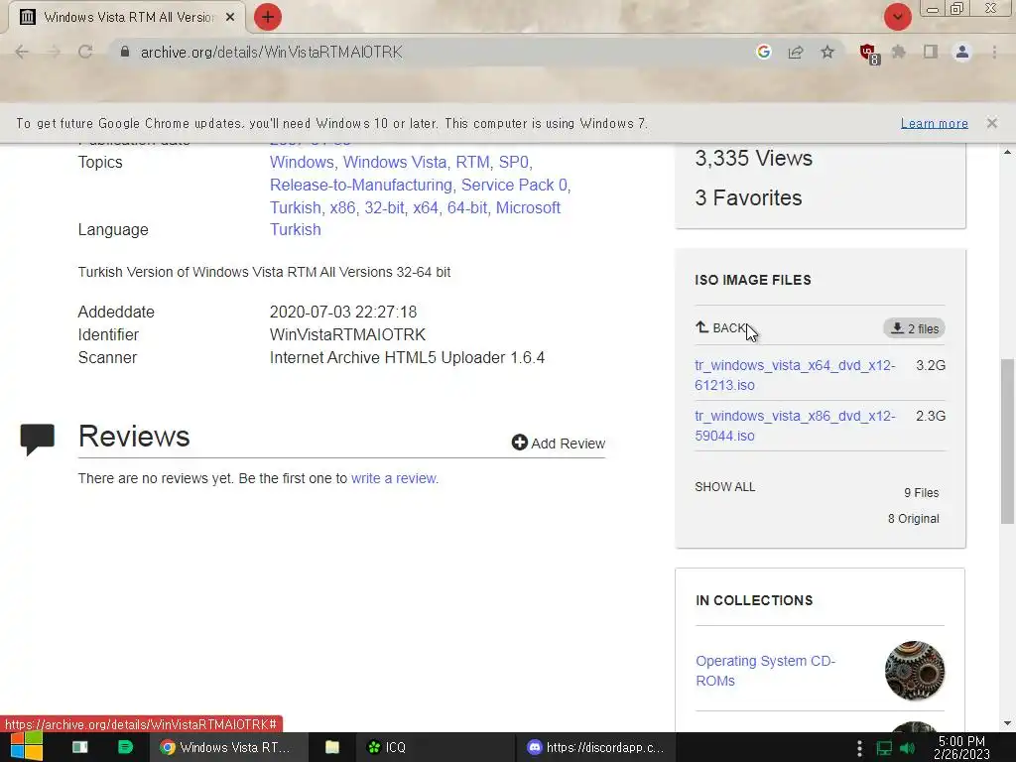This screenshot has height=762, width=1016.
Task: Open the Extensions puzzle menu
Action: [x=899, y=52]
